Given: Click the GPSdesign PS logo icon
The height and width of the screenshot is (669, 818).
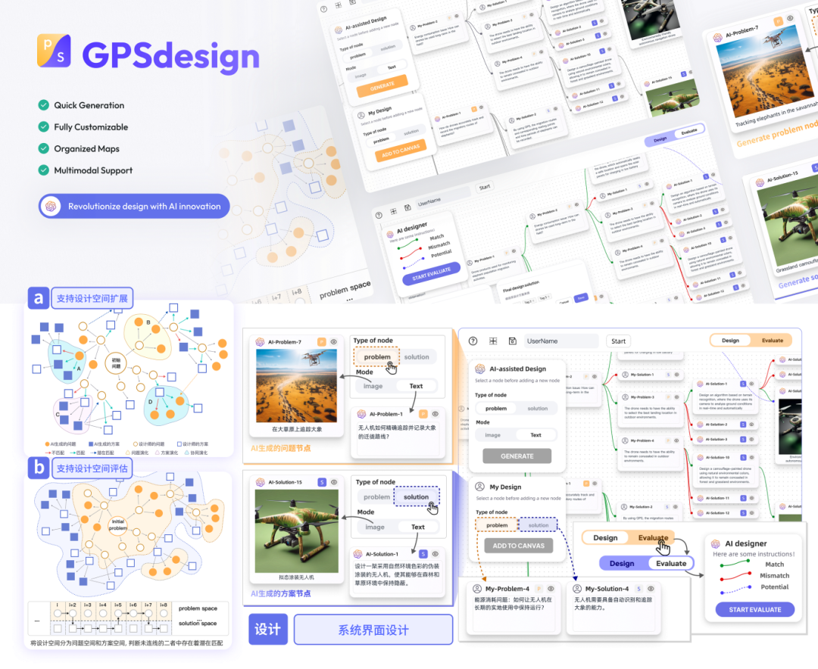Looking at the screenshot, I should click(54, 51).
